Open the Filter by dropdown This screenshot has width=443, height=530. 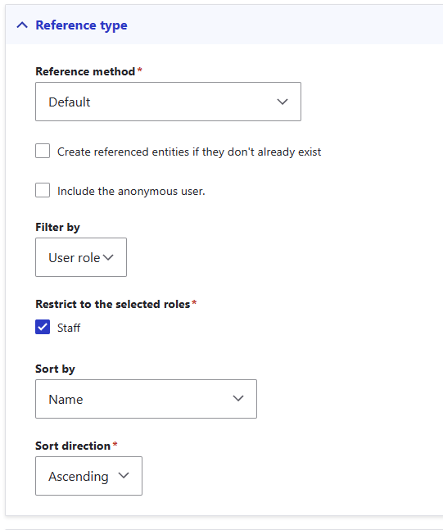click(x=81, y=257)
